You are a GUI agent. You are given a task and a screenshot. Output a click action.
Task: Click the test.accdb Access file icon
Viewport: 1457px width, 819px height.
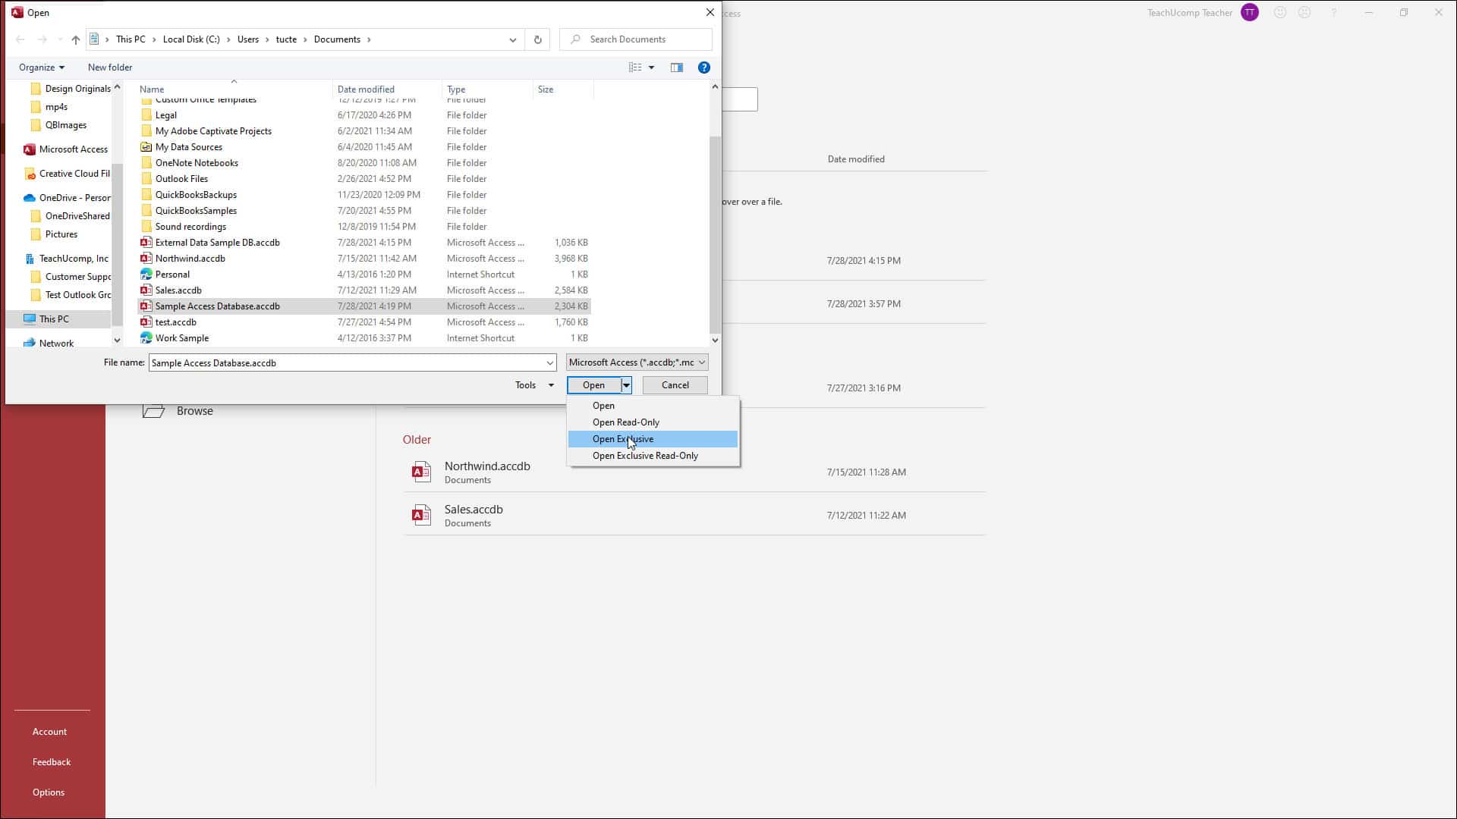[x=146, y=322]
